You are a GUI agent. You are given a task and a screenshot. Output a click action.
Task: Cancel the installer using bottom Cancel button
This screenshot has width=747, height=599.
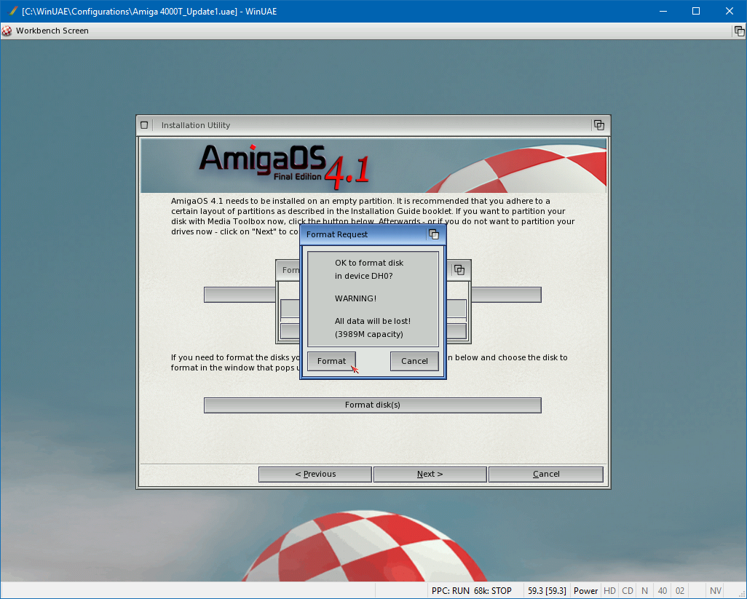click(x=545, y=475)
